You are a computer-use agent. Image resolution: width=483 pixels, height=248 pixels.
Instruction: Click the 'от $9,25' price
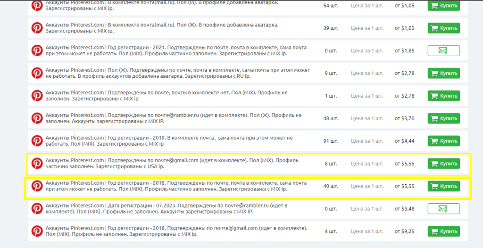click(404, 231)
